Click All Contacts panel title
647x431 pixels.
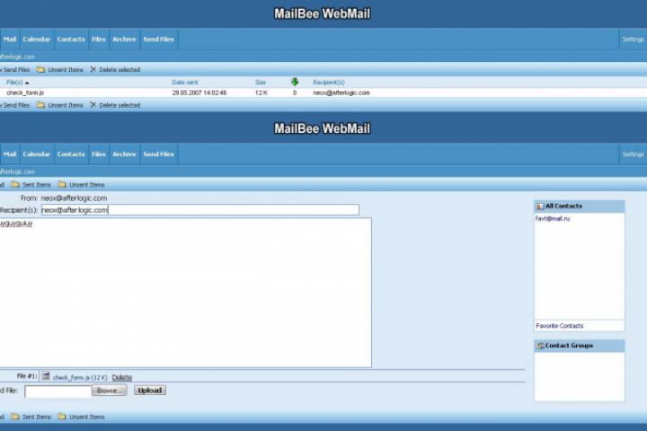pyautogui.click(x=563, y=206)
